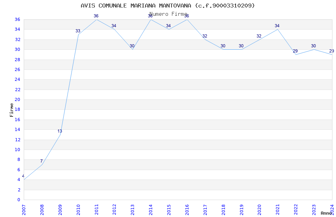This screenshot has height=217, width=336.
Task: Click the vertical 'Firme' y-axis title
Action: tap(11, 110)
